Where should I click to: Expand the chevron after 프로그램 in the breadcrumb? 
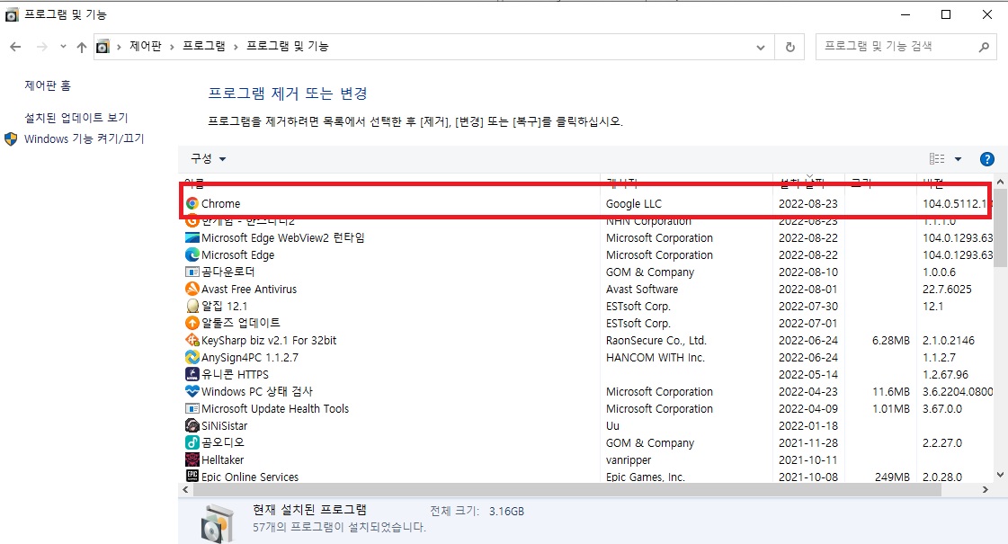[x=236, y=46]
